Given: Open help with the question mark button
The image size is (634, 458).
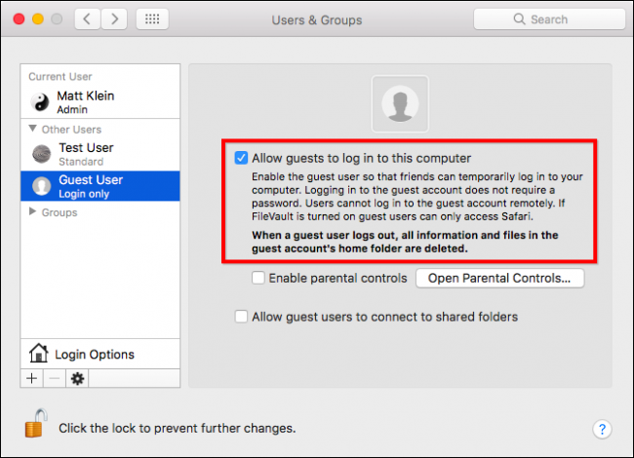Looking at the screenshot, I should point(602,429).
